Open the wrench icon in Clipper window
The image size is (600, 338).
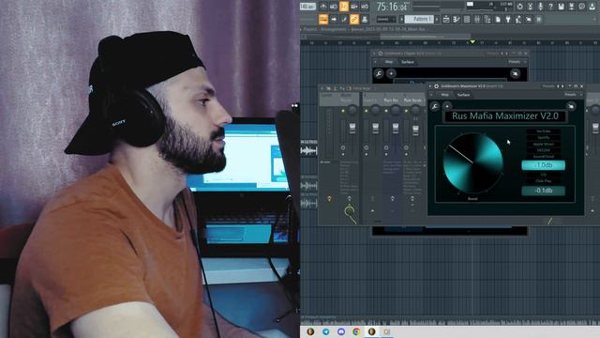tap(379, 73)
